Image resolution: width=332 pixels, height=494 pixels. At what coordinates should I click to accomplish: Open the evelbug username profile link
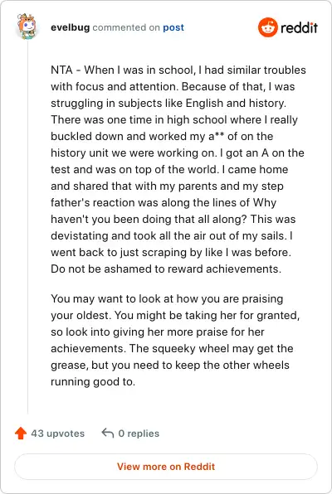pyautogui.click(x=70, y=27)
